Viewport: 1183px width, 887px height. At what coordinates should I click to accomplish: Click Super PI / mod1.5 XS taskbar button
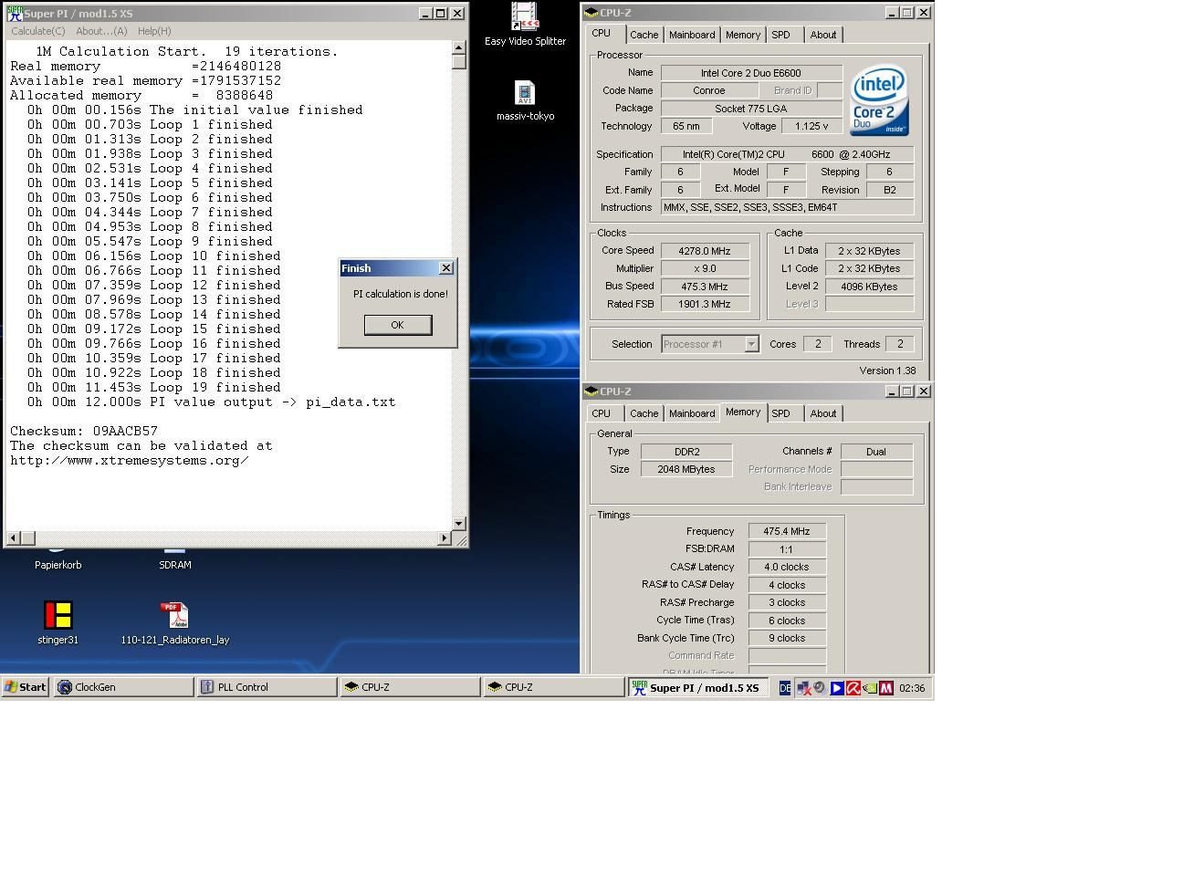click(696, 687)
